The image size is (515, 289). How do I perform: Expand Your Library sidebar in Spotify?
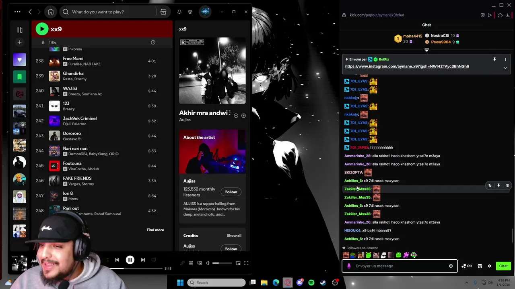point(19,30)
